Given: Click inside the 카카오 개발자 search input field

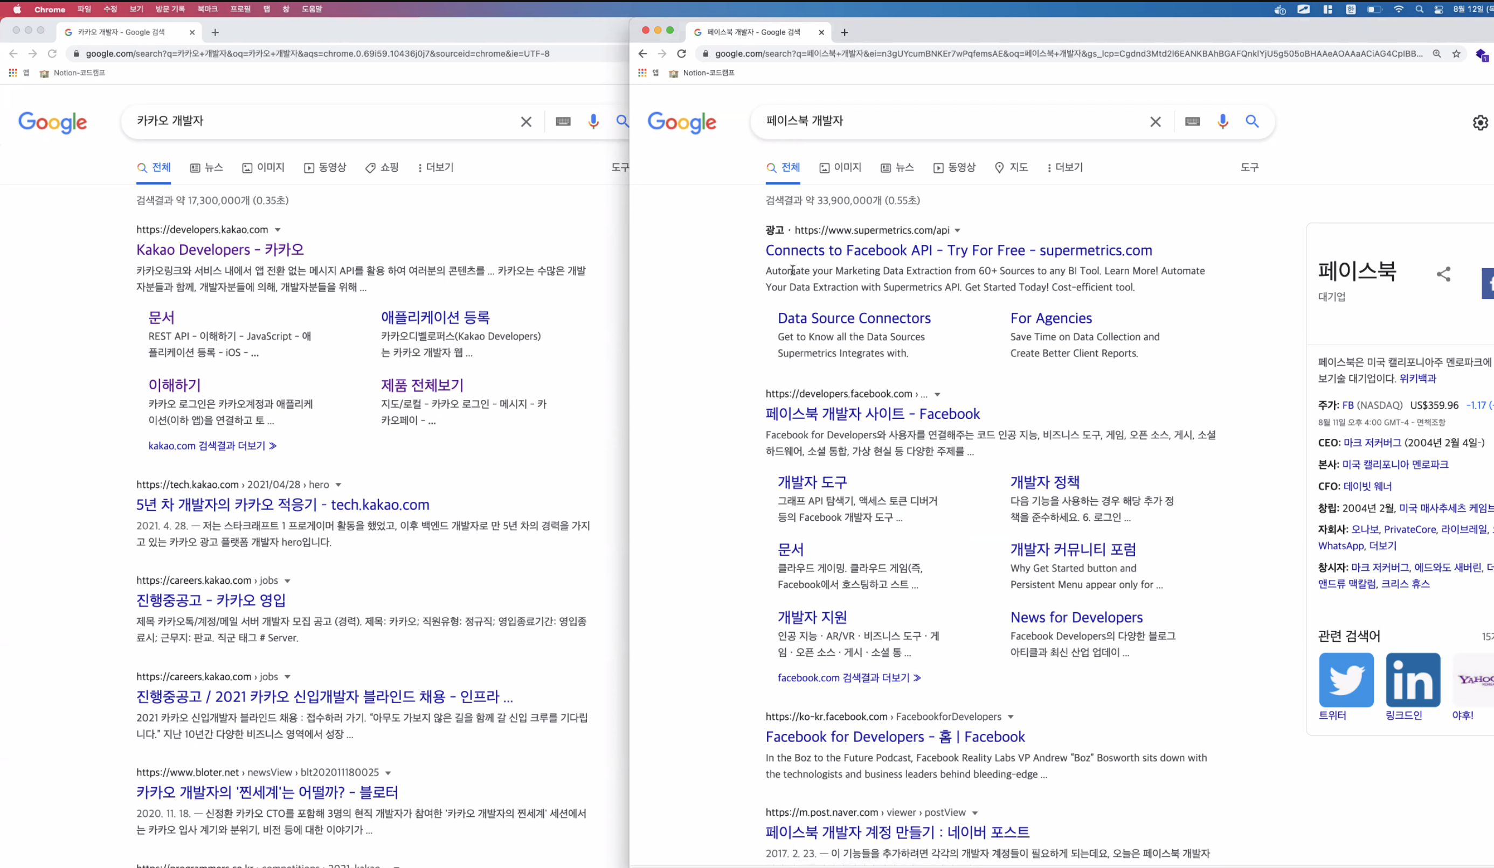Looking at the screenshot, I should tap(320, 121).
